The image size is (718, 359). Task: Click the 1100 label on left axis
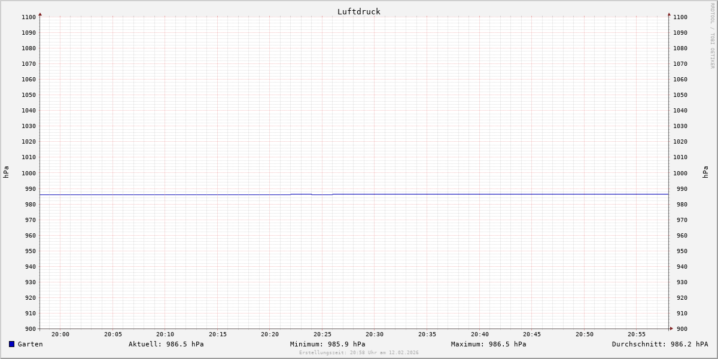coord(28,17)
